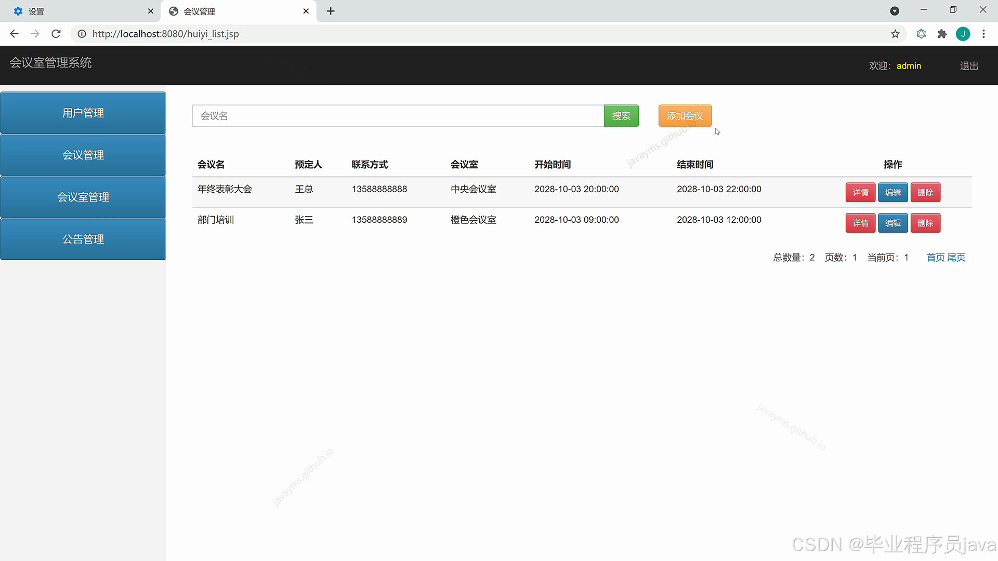Viewport: 998px width, 561px height.
Task: Click the 会议名 search input field
Action: click(398, 116)
